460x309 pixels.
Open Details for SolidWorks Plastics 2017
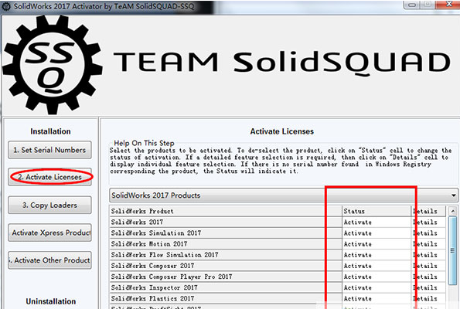coord(428,298)
